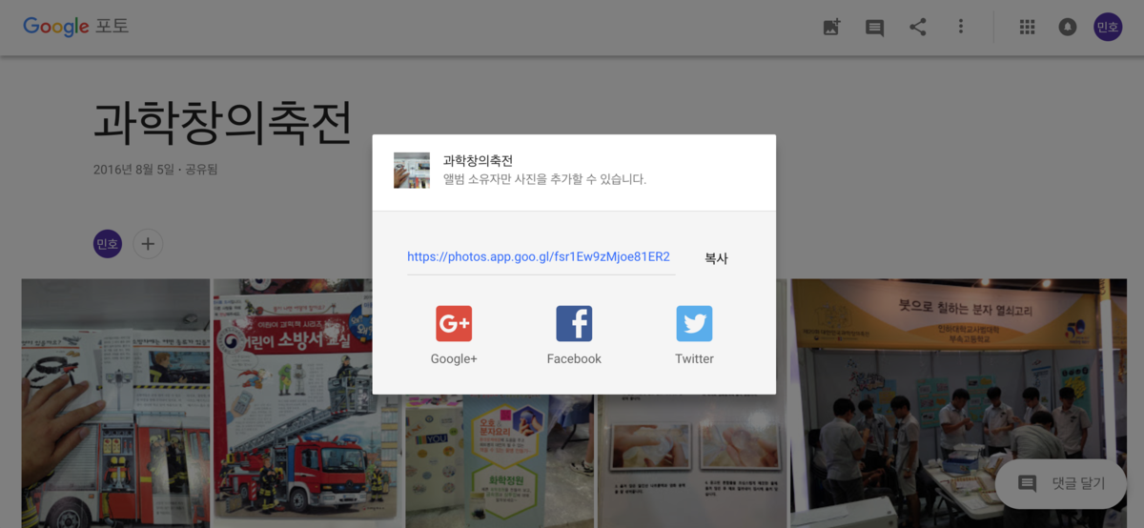Click the 복사 copy link button
Image resolution: width=1144 pixels, height=528 pixels.
pos(716,258)
